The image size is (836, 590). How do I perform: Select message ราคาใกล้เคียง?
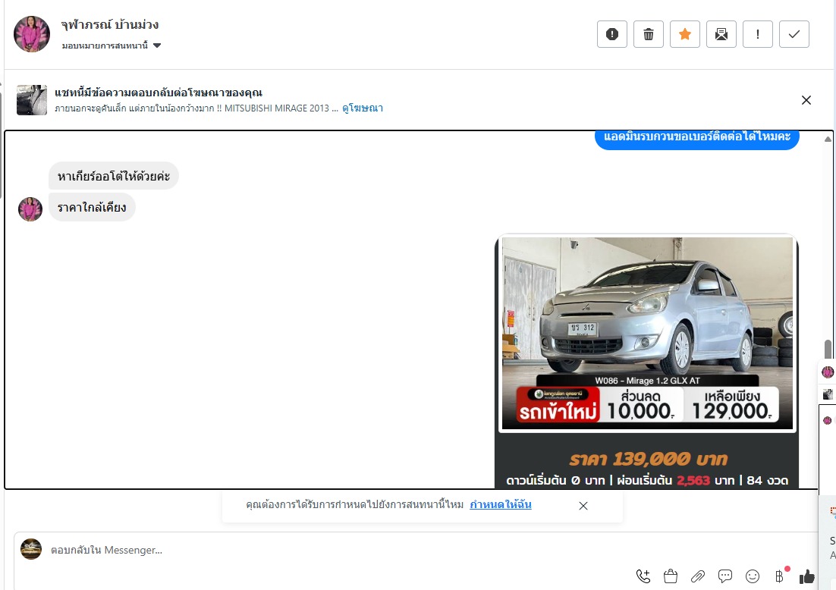click(x=92, y=207)
